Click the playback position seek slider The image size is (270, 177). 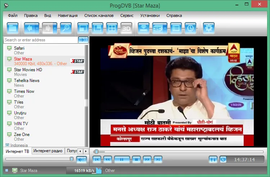point(179,152)
